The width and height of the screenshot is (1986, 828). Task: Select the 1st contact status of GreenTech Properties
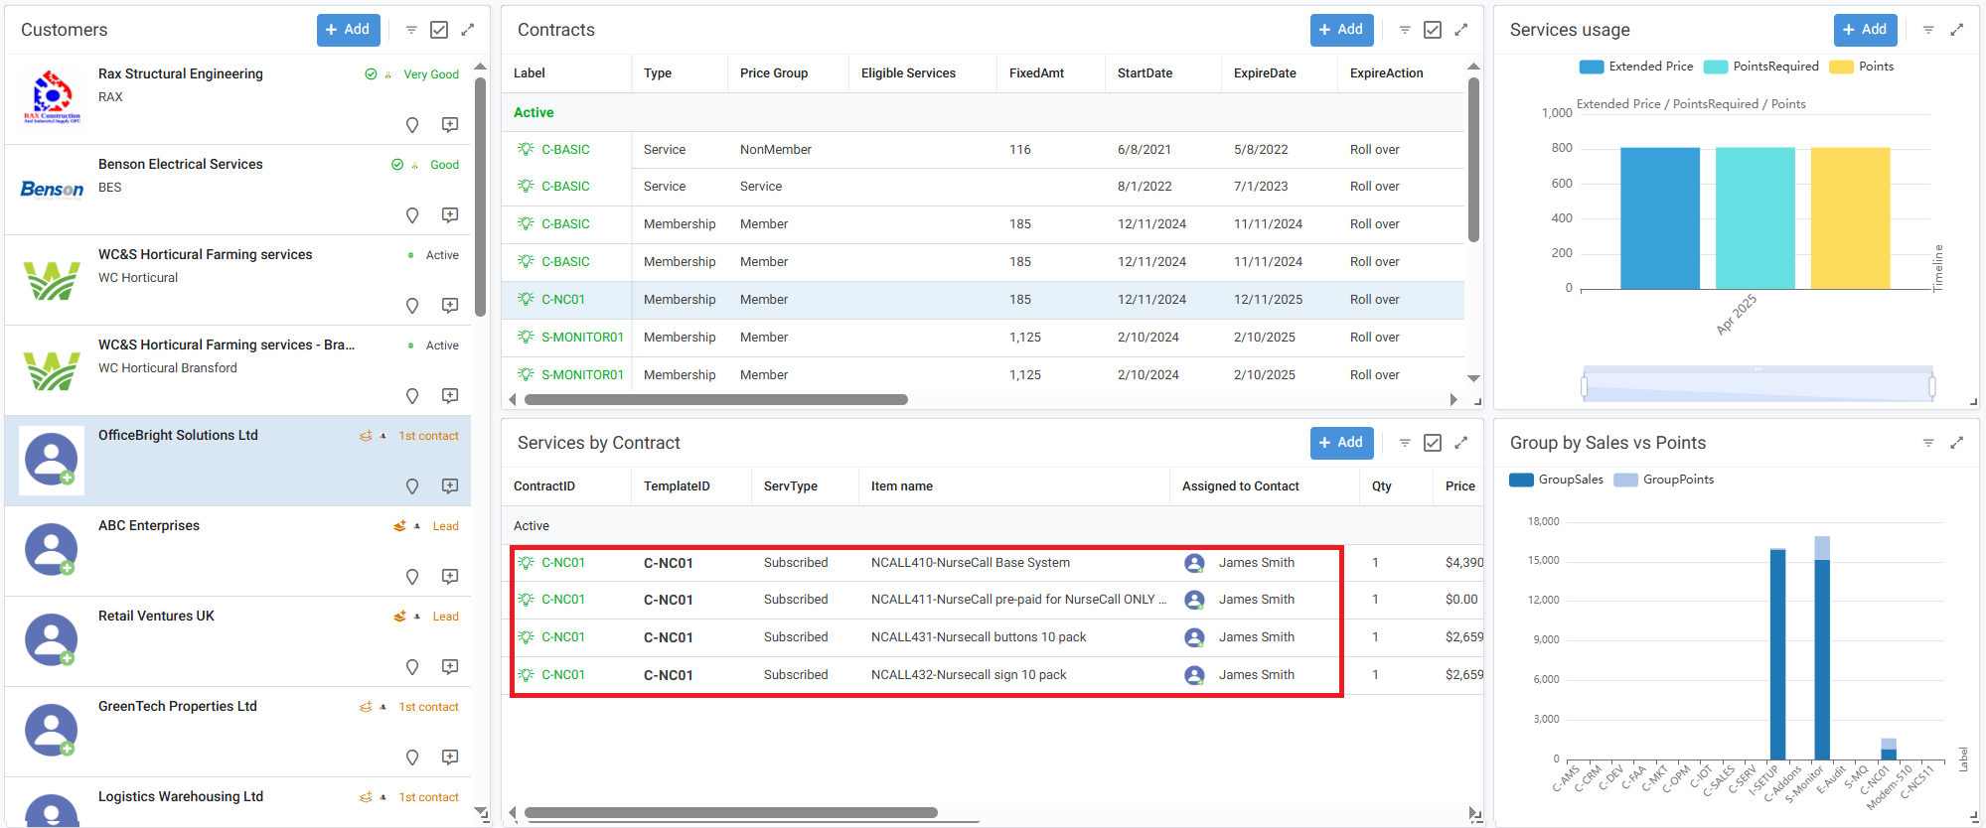428,707
